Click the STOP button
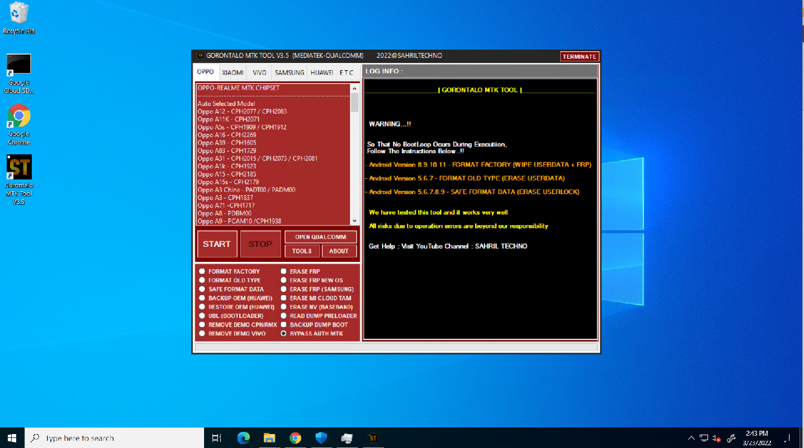Image resolution: width=804 pixels, height=448 pixels. (x=260, y=244)
